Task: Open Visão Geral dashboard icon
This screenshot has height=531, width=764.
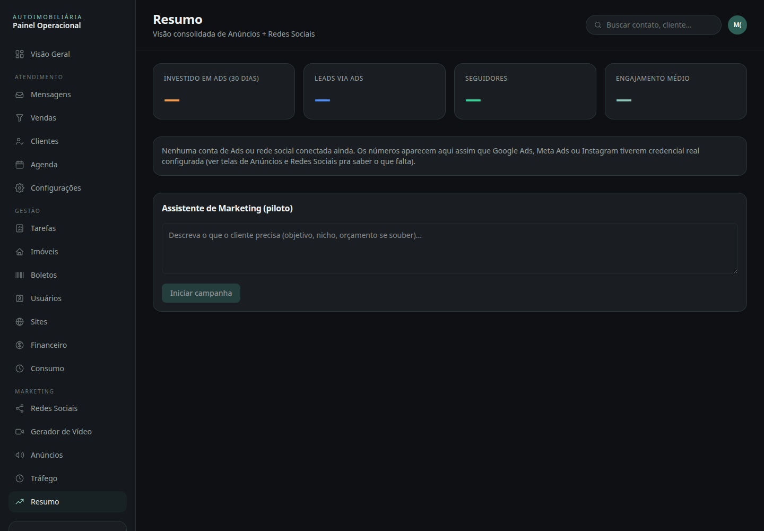Action: click(x=20, y=54)
